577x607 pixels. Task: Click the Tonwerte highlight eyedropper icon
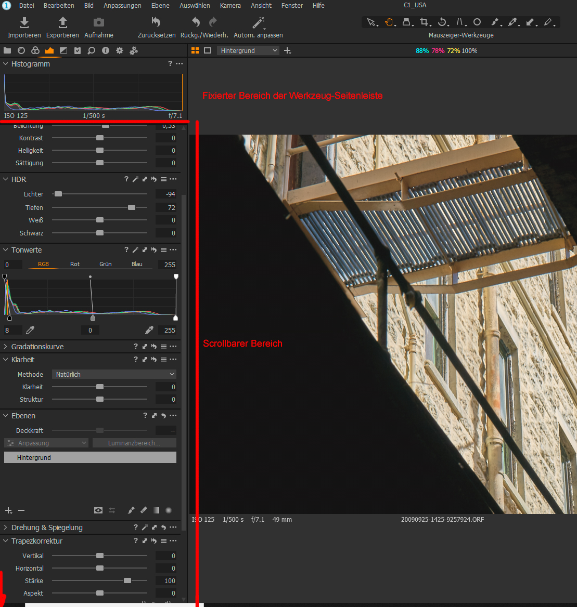(149, 330)
